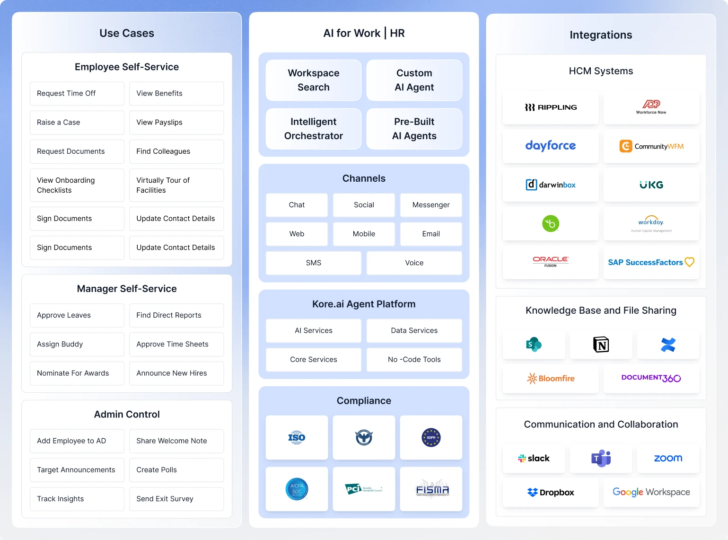Click the Messenger channel box

click(x=431, y=205)
